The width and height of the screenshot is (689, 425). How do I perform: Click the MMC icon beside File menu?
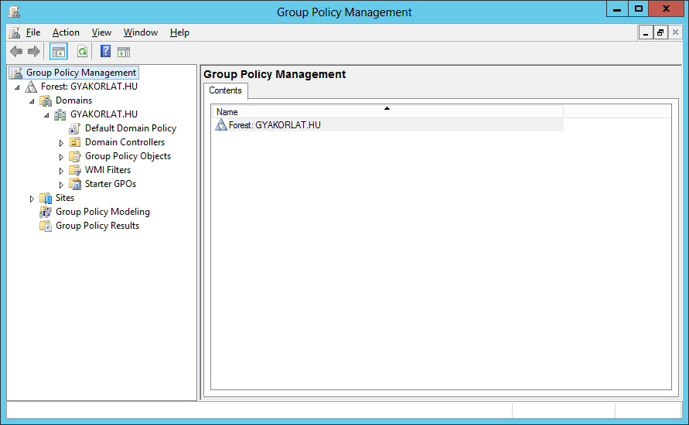pyautogui.click(x=15, y=32)
